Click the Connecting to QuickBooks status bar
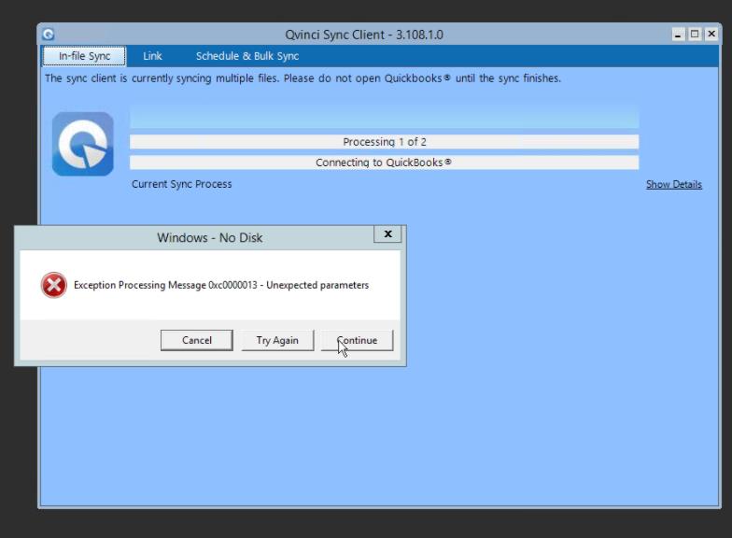Viewport: 732px width, 538px height. point(384,163)
